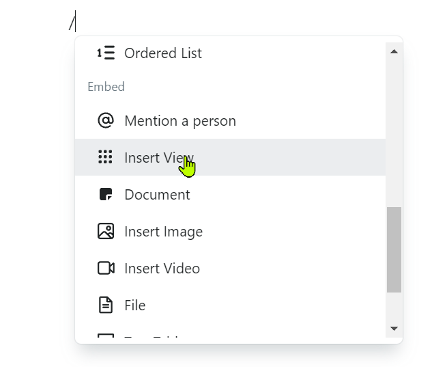The height and width of the screenshot is (367, 432).
Task: Click the File page icon
Action: click(x=106, y=305)
